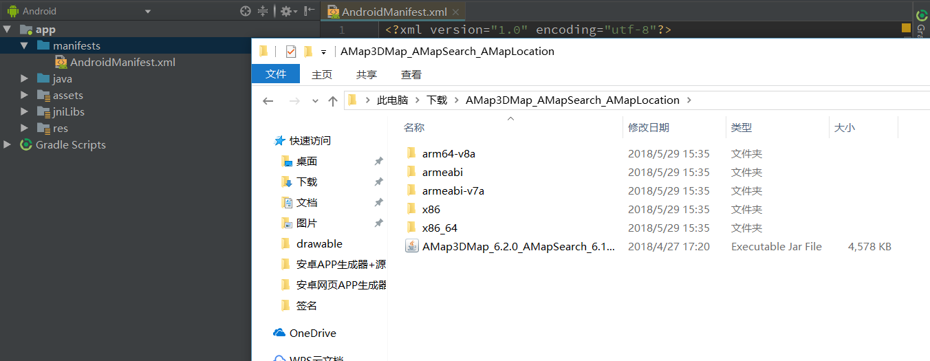Click AMap3DMap_AMapSearch_AMapLocation in the address breadcrumb
This screenshot has height=361, width=930.
click(x=572, y=100)
